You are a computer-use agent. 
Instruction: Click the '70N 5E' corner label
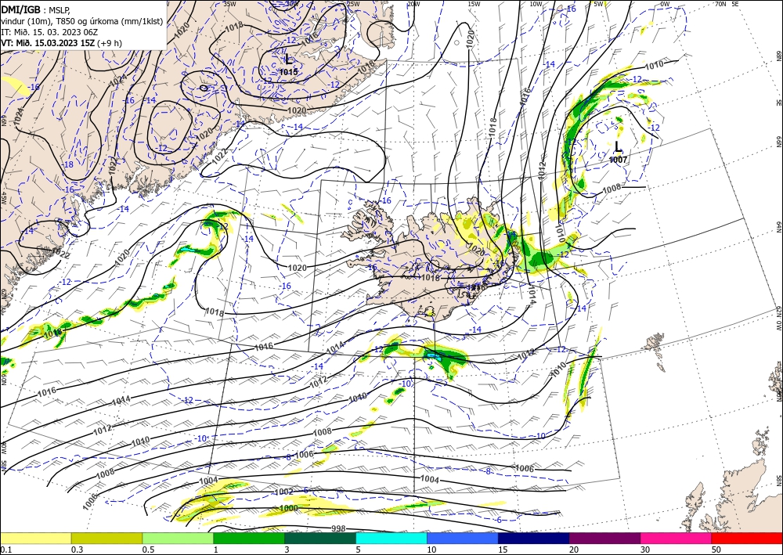[727, 4]
